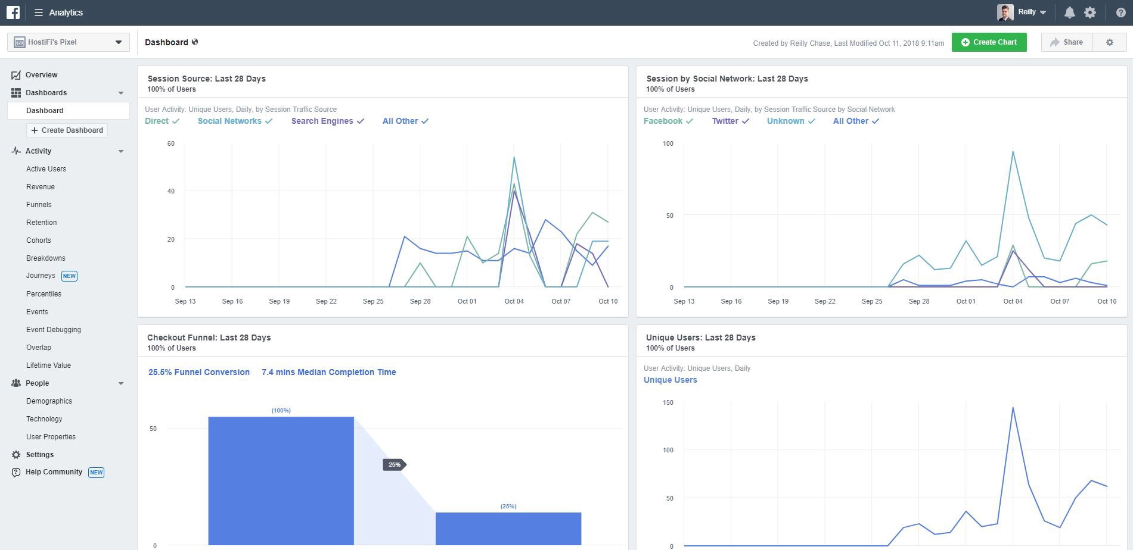This screenshot has width=1133, height=550.
Task: Click the NEW badge next to Journeys
Action: coord(69,276)
